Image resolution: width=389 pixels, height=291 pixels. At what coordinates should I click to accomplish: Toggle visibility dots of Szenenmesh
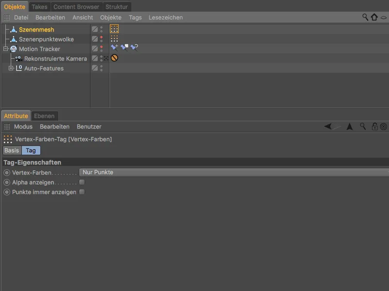point(101,30)
